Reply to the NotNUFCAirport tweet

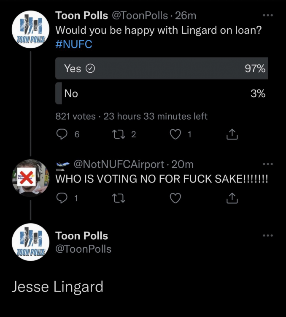62,198
